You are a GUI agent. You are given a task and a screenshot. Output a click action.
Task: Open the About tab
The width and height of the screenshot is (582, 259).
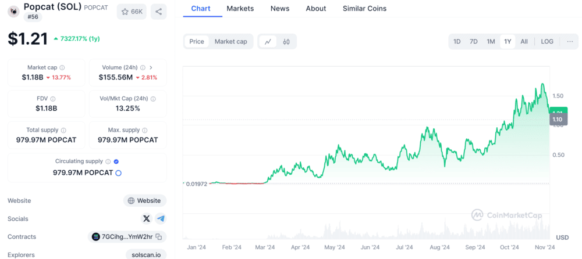point(316,9)
